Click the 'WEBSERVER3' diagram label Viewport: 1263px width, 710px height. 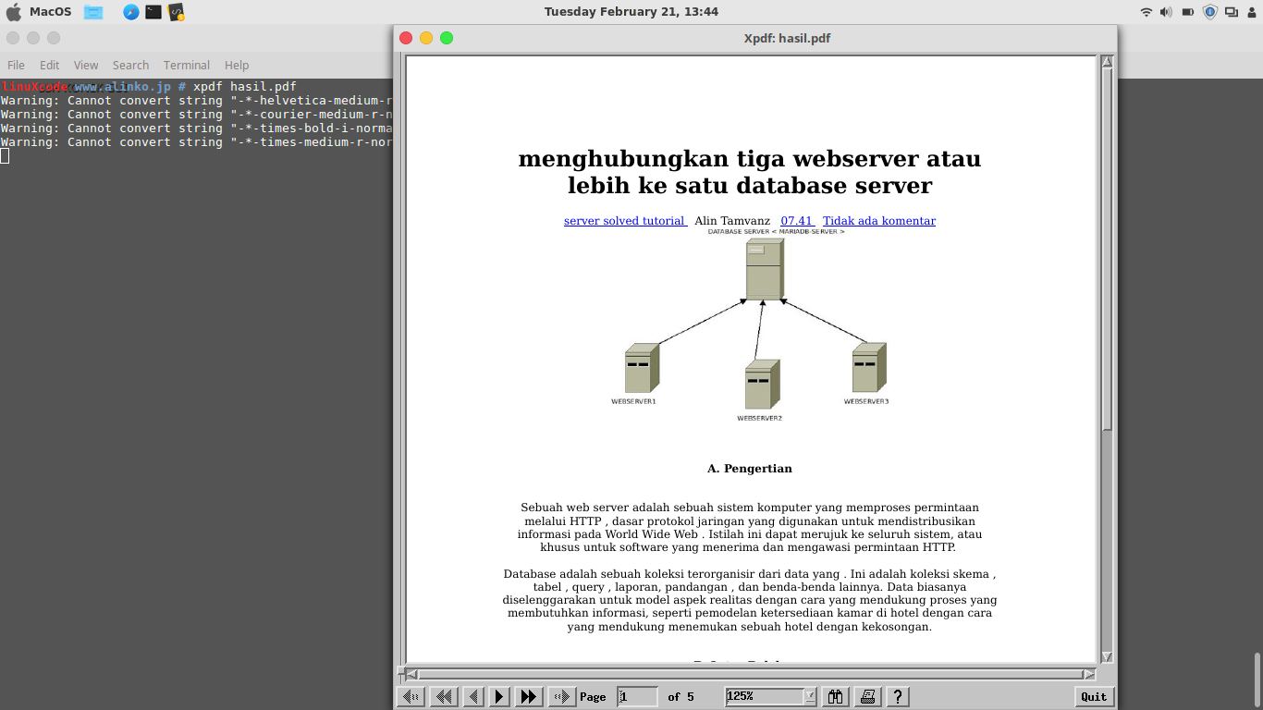(x=866, y=402)
